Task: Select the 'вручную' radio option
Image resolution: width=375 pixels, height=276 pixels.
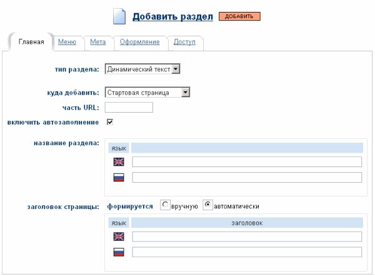Action: click(x=165, y=205)
